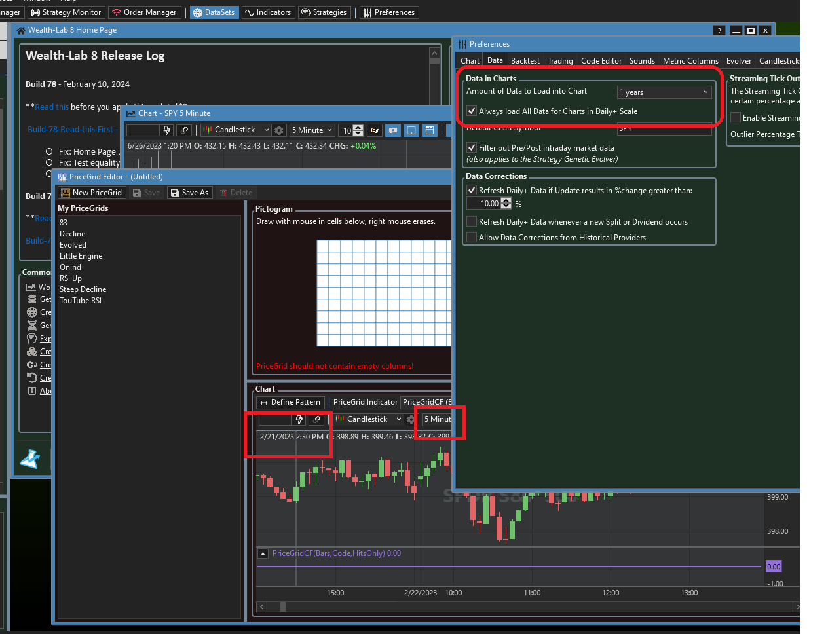Open chart style gear settings in SPY chart window

(x=279, y=130)
